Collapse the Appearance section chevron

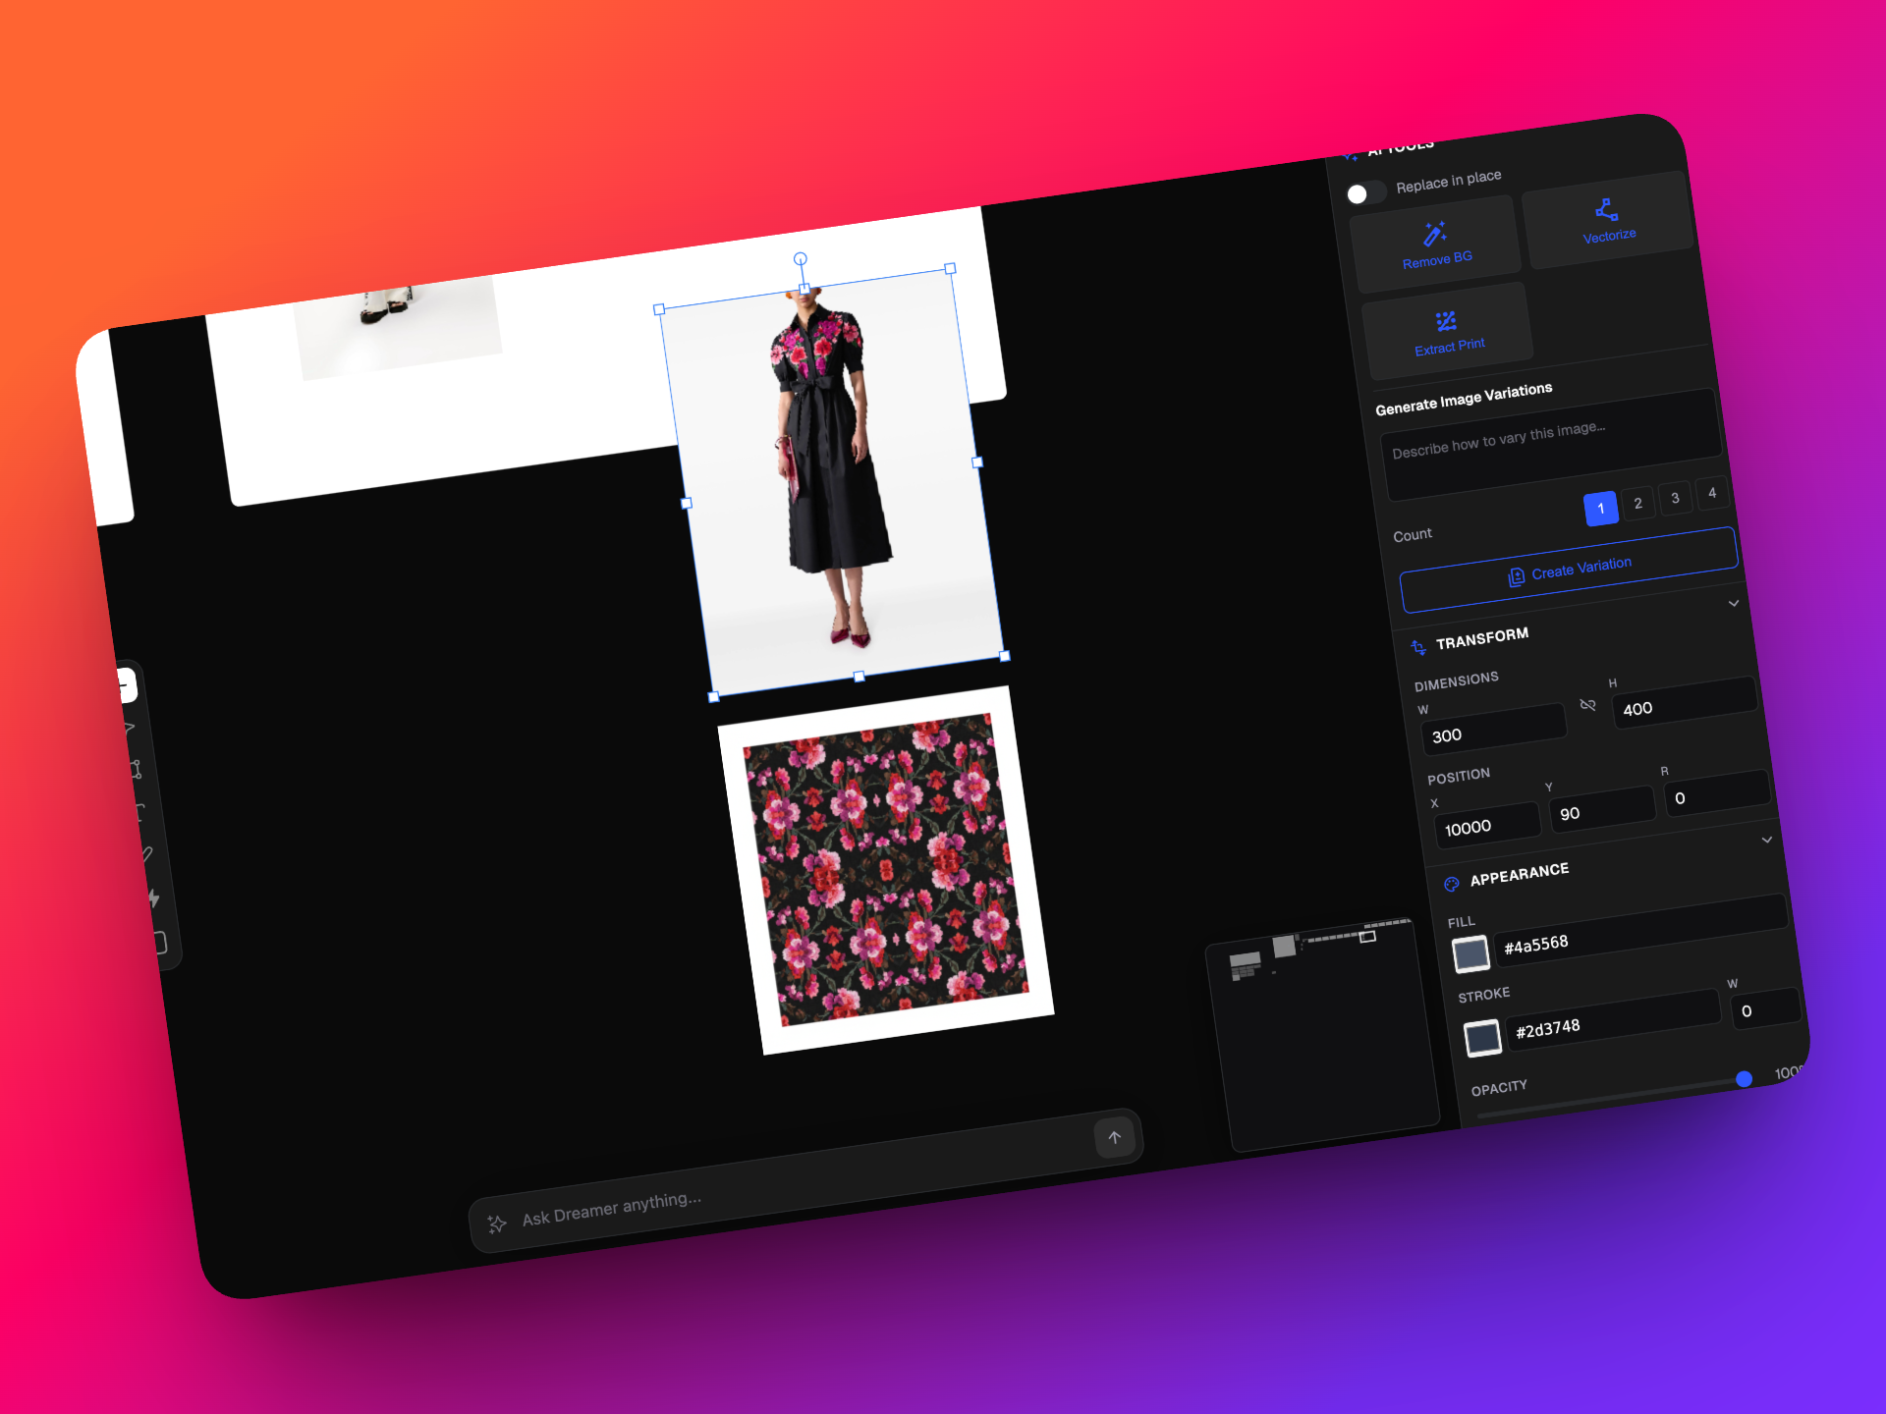pos(1767,840)
